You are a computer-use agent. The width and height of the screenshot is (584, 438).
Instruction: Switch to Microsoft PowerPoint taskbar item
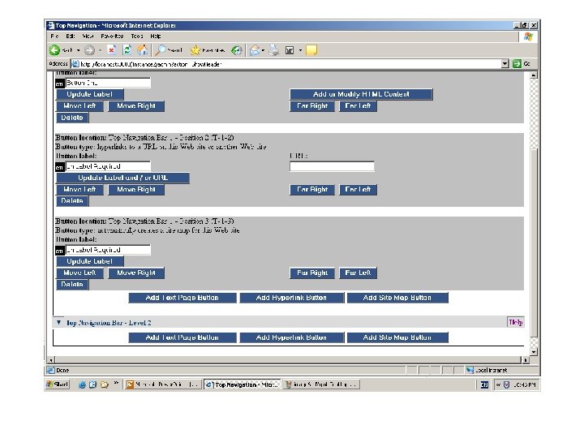[163, 384]
